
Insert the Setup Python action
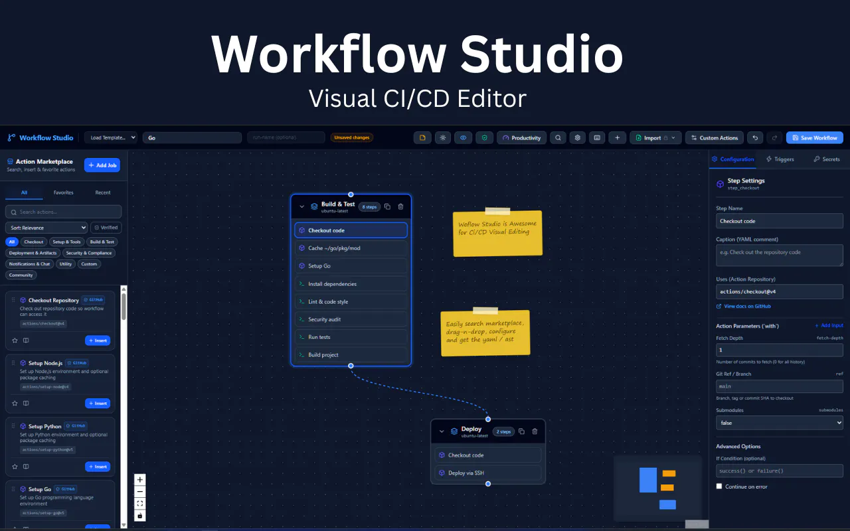pyautogui.click(x=98, y=467)
